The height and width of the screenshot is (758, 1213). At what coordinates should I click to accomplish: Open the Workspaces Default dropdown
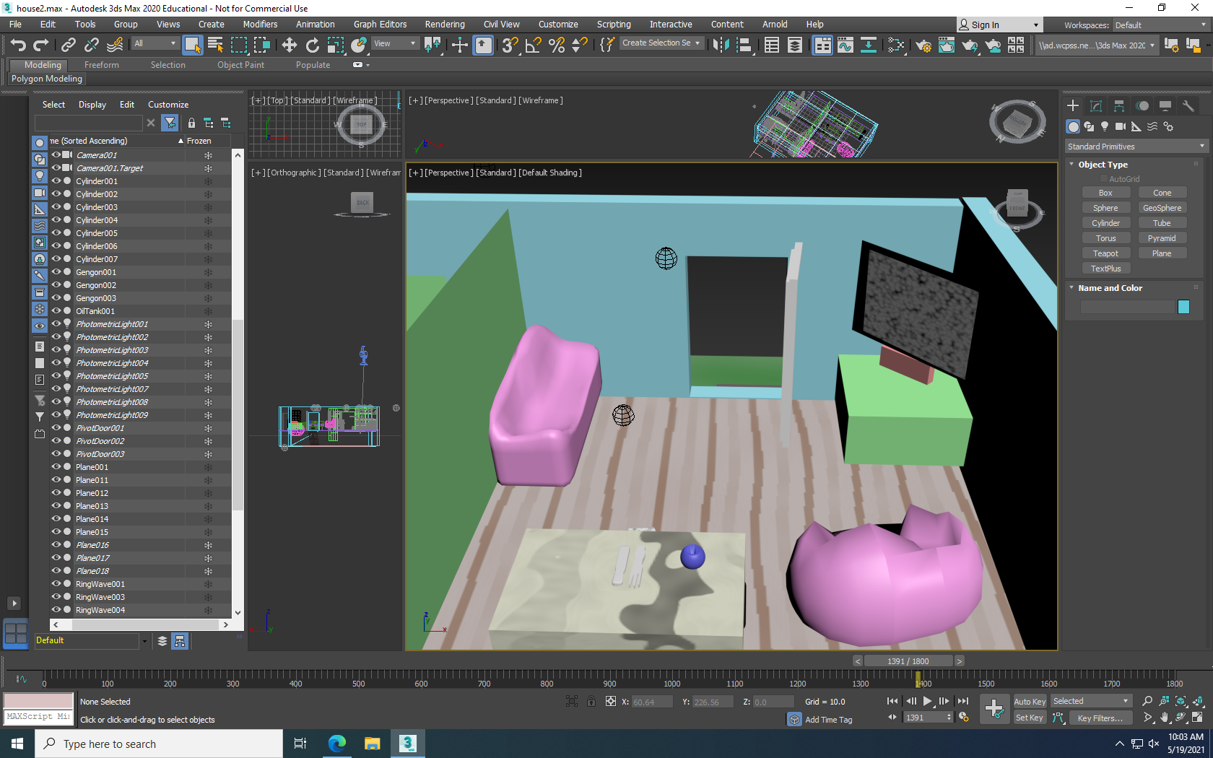(1160, 25)
